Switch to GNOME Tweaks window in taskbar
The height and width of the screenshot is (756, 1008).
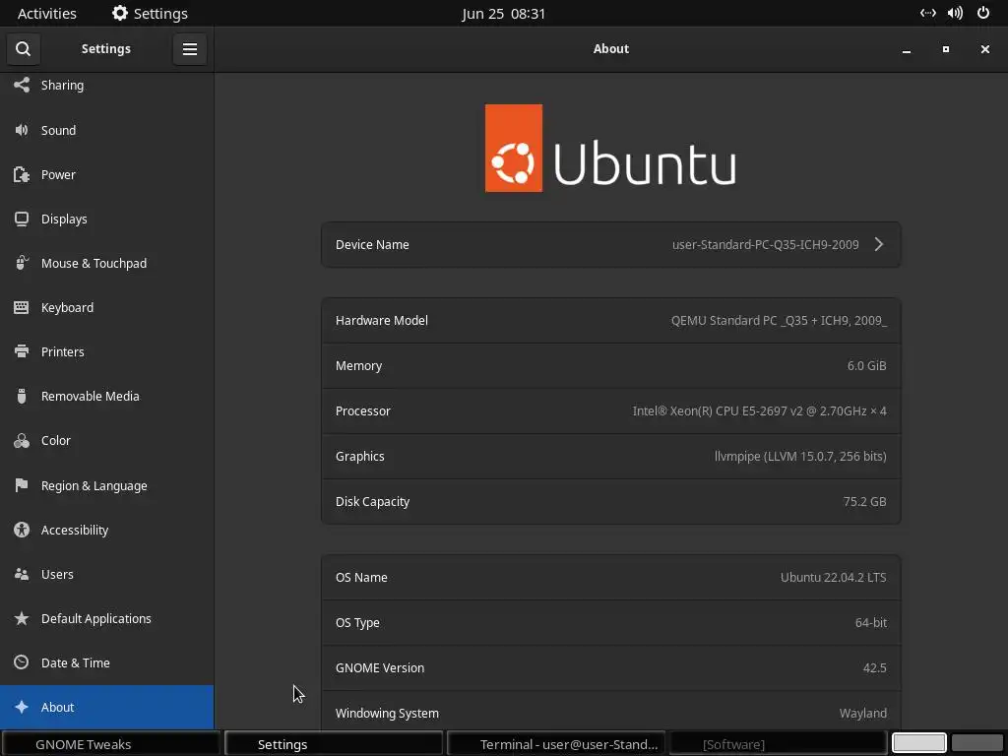(111, 744)
